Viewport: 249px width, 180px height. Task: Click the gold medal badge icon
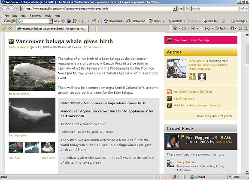point(192,77)
